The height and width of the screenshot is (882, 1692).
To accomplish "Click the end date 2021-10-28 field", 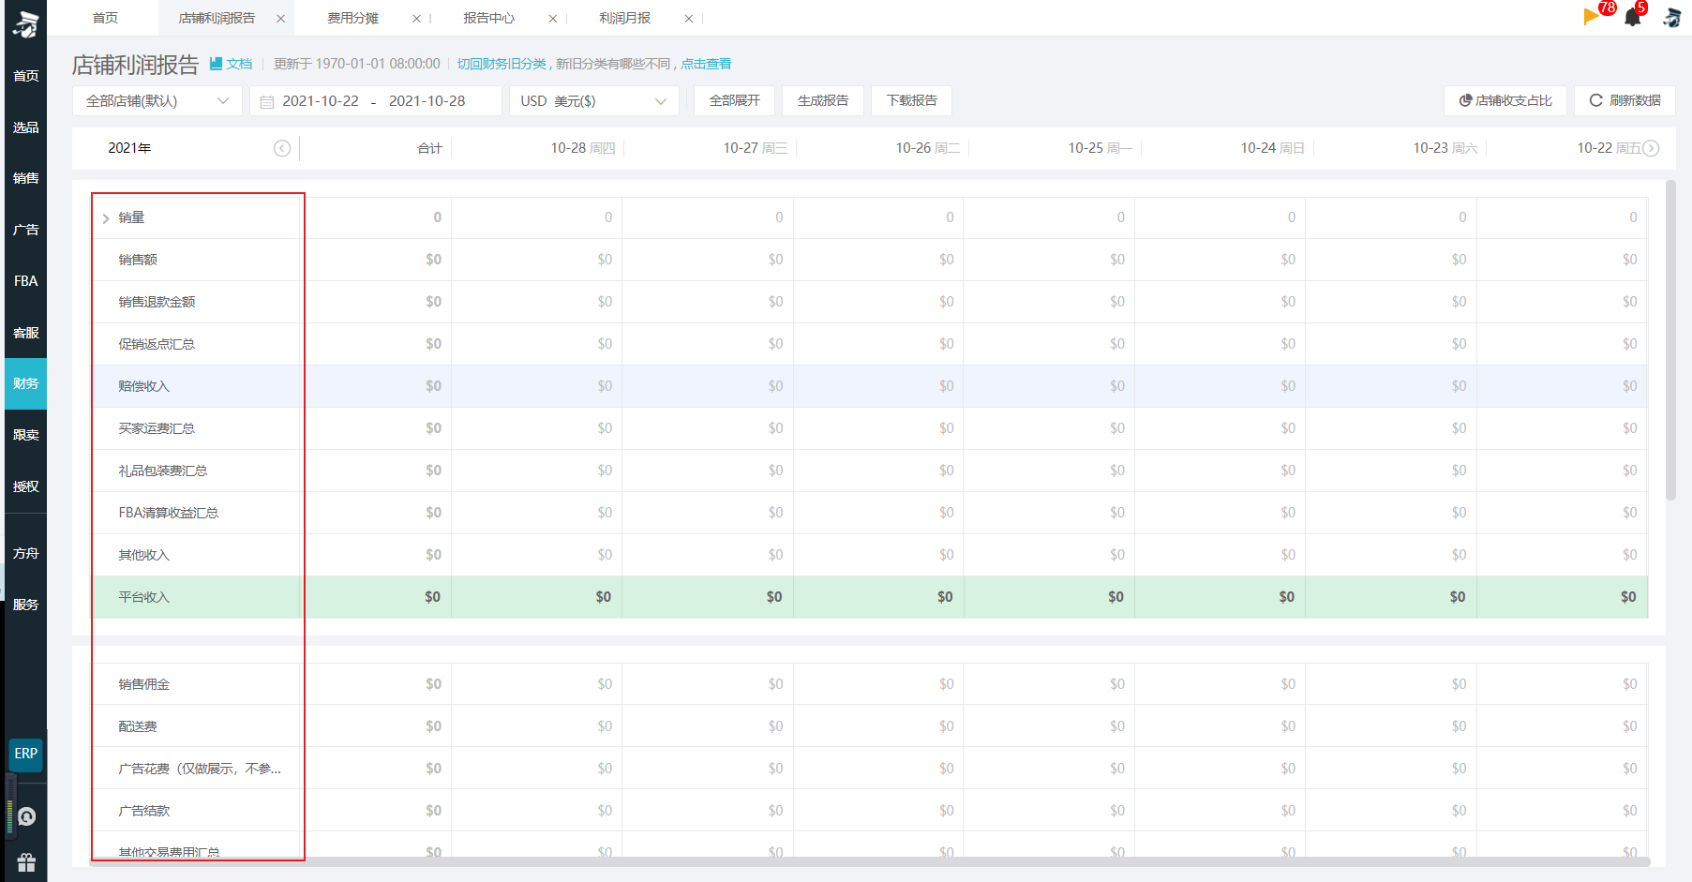I will pos(427,101).
